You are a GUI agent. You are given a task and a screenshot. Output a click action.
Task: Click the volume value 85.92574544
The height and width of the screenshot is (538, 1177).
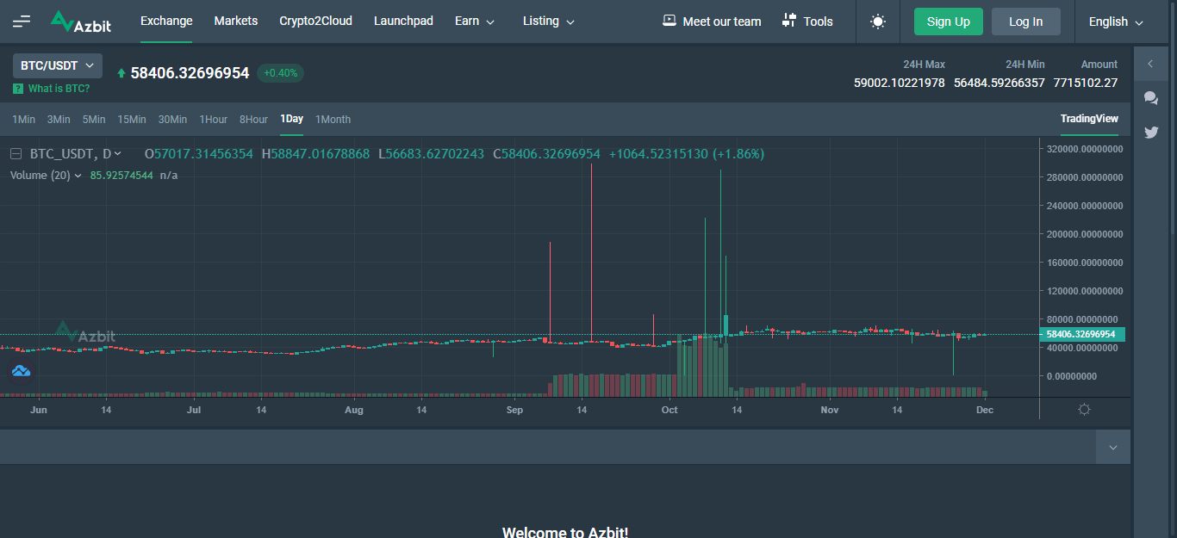(x=121, y=175)
